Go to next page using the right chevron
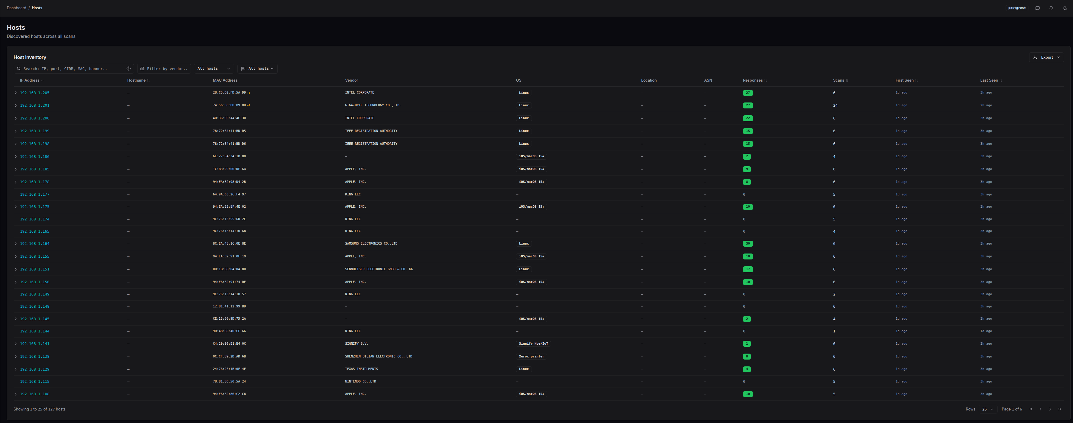The height and width of the screenshot is (423, 1073). (1050, 409)
